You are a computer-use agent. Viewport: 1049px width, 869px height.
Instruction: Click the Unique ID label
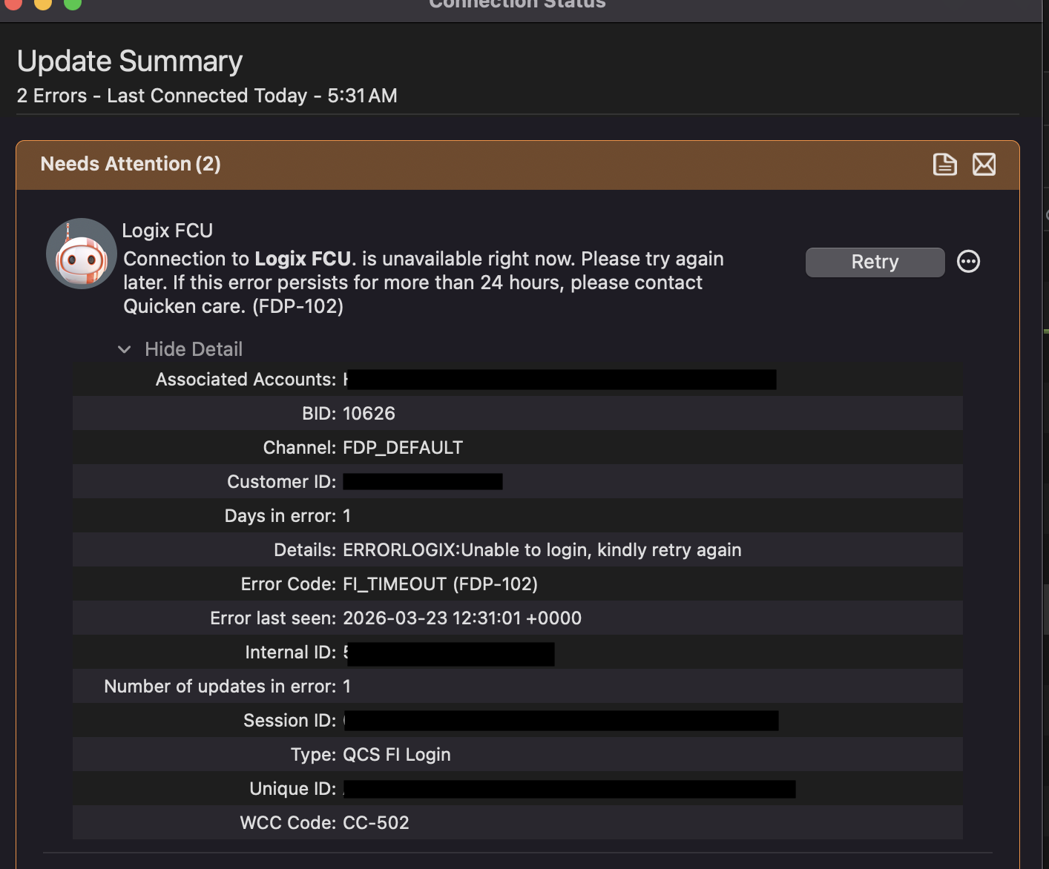293,789
